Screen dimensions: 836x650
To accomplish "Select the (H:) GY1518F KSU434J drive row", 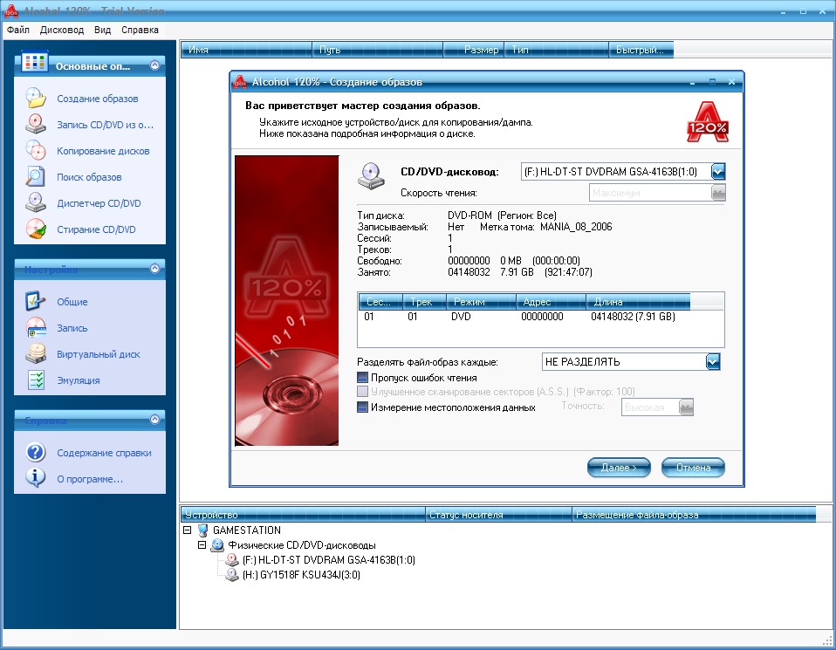I will [301, 575].
